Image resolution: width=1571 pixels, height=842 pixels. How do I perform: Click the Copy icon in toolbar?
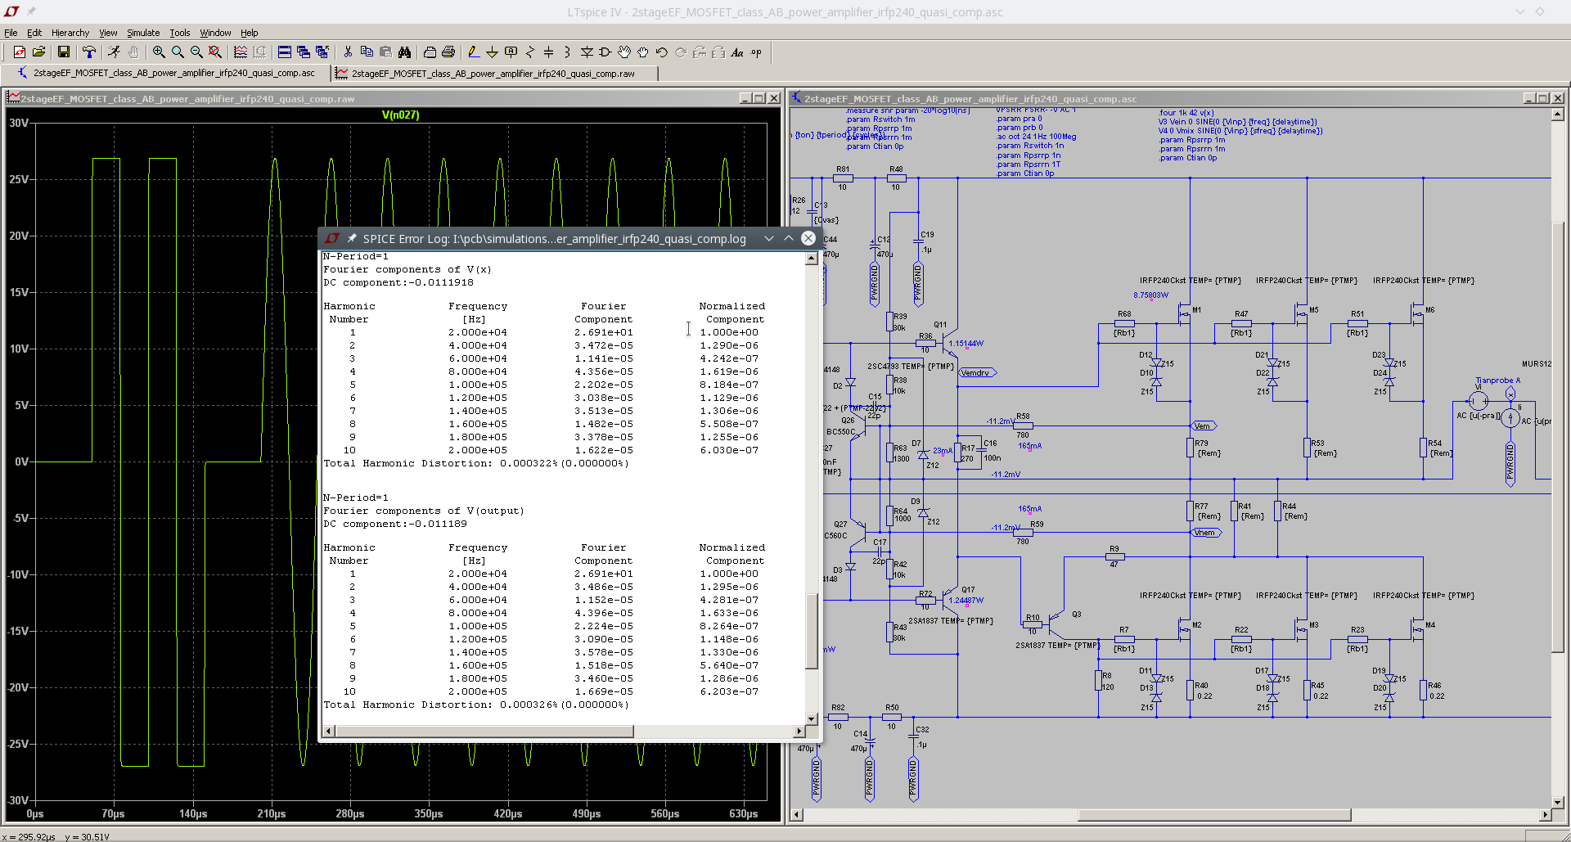coord(367,52)
